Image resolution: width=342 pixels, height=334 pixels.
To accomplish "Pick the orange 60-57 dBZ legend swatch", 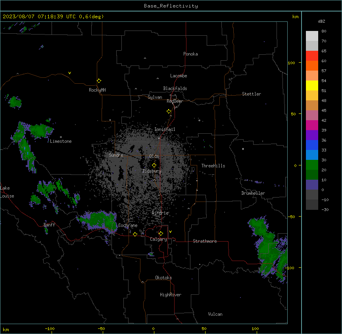I will click(x=312, y=65).
